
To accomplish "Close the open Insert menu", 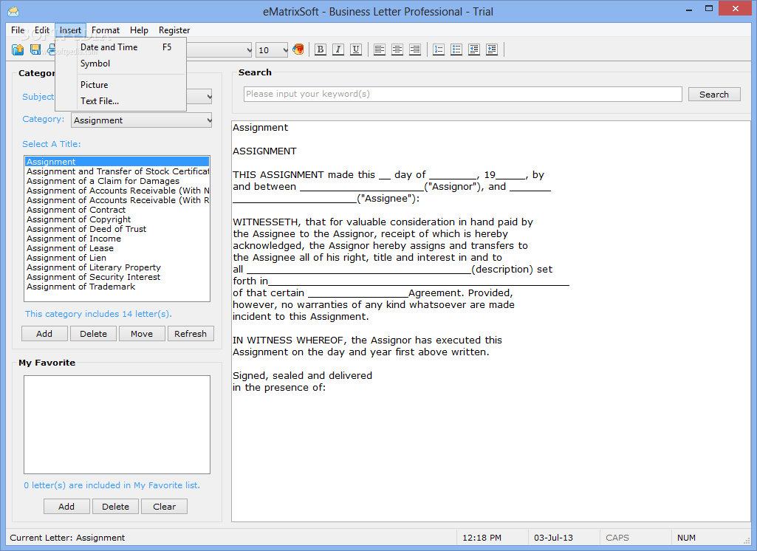I will [x=70, y=30].
